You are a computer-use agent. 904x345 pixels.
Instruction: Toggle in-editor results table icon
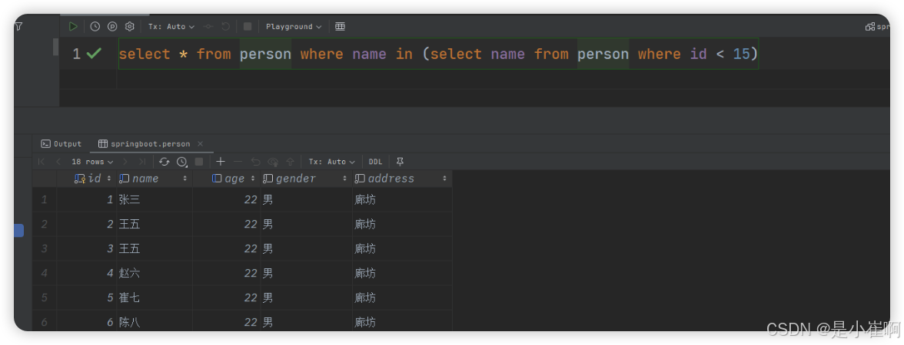point(340,26)
